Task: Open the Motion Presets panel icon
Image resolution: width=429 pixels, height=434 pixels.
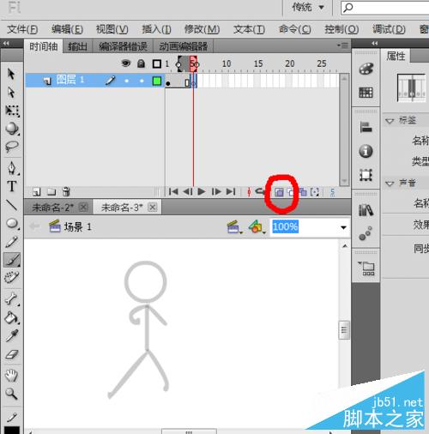Action: [x=366, y=233]
